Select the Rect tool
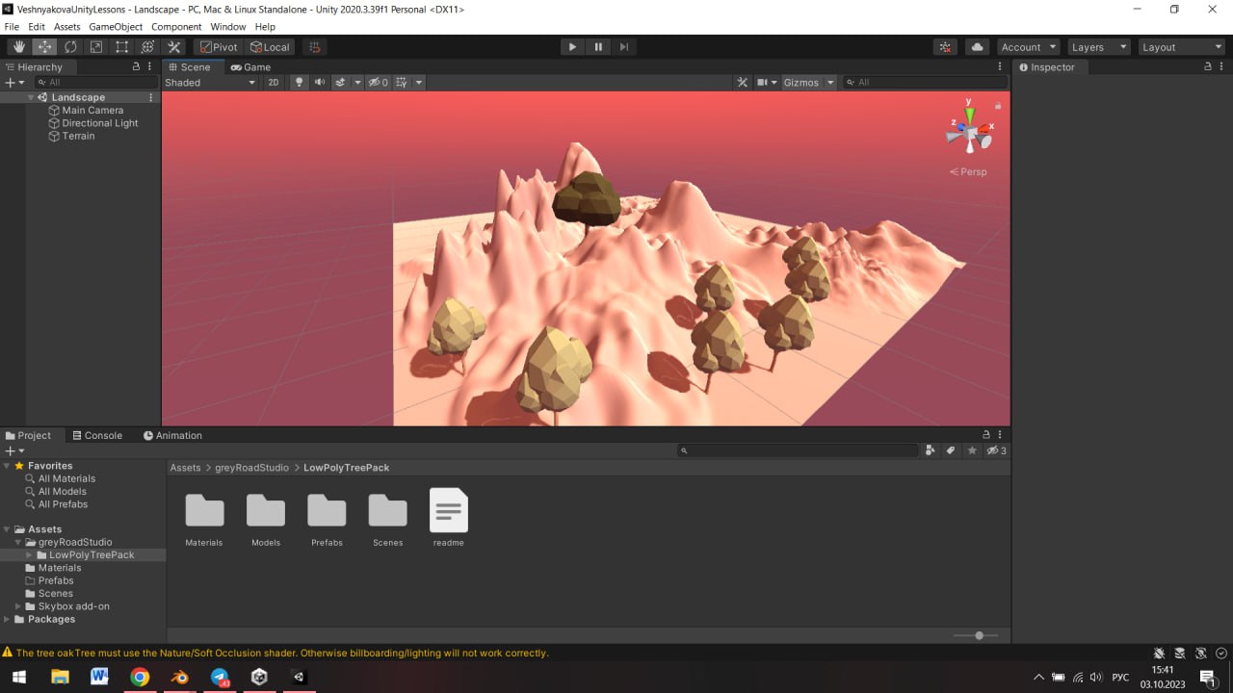 (x=122, y=47)
